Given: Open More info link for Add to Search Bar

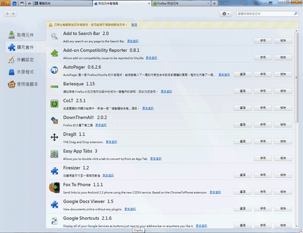Looking at the screenshot, I should [x=133, y=41].
